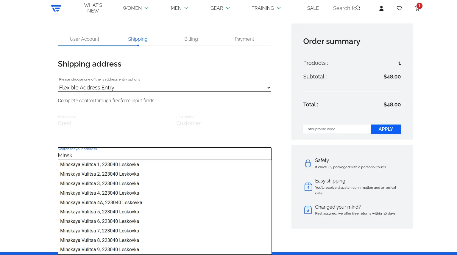Viewport: 457px width, 255px height.
Task: Choose Minskaya Vulitsa 1 suggestion
Action: [x=100, y=164]
